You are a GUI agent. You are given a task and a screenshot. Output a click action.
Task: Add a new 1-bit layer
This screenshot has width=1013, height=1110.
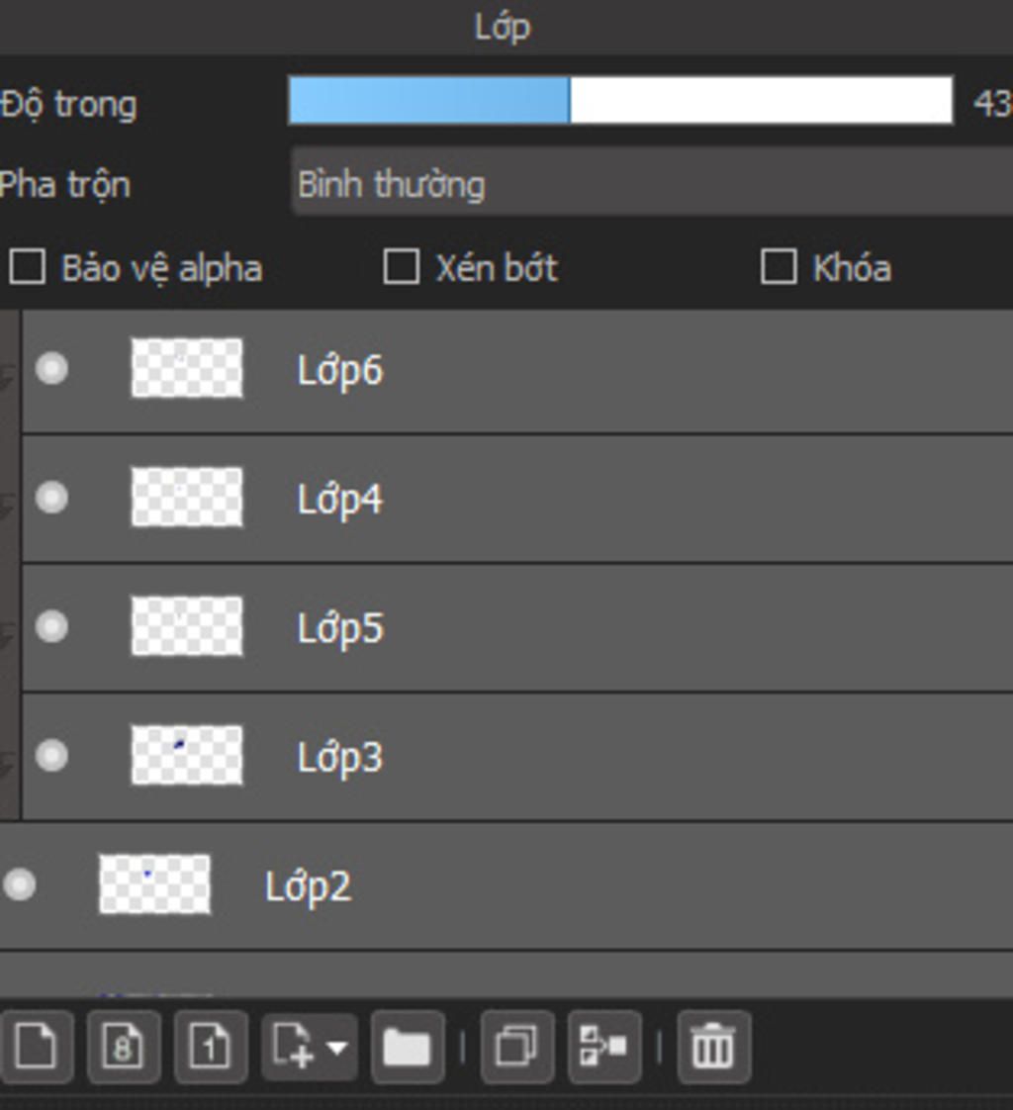point(211,1047)
